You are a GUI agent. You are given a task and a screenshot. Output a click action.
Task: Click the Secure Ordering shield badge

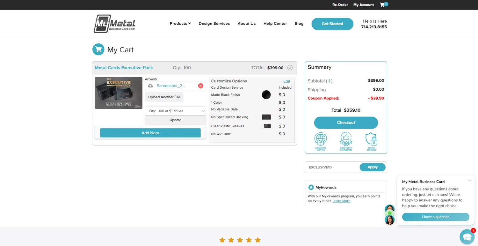click(371, 141)
